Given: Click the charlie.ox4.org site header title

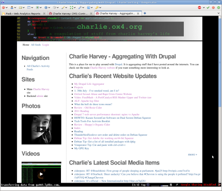Looking at the screenshot, I should pyautogui.click(x=110, y=27).
